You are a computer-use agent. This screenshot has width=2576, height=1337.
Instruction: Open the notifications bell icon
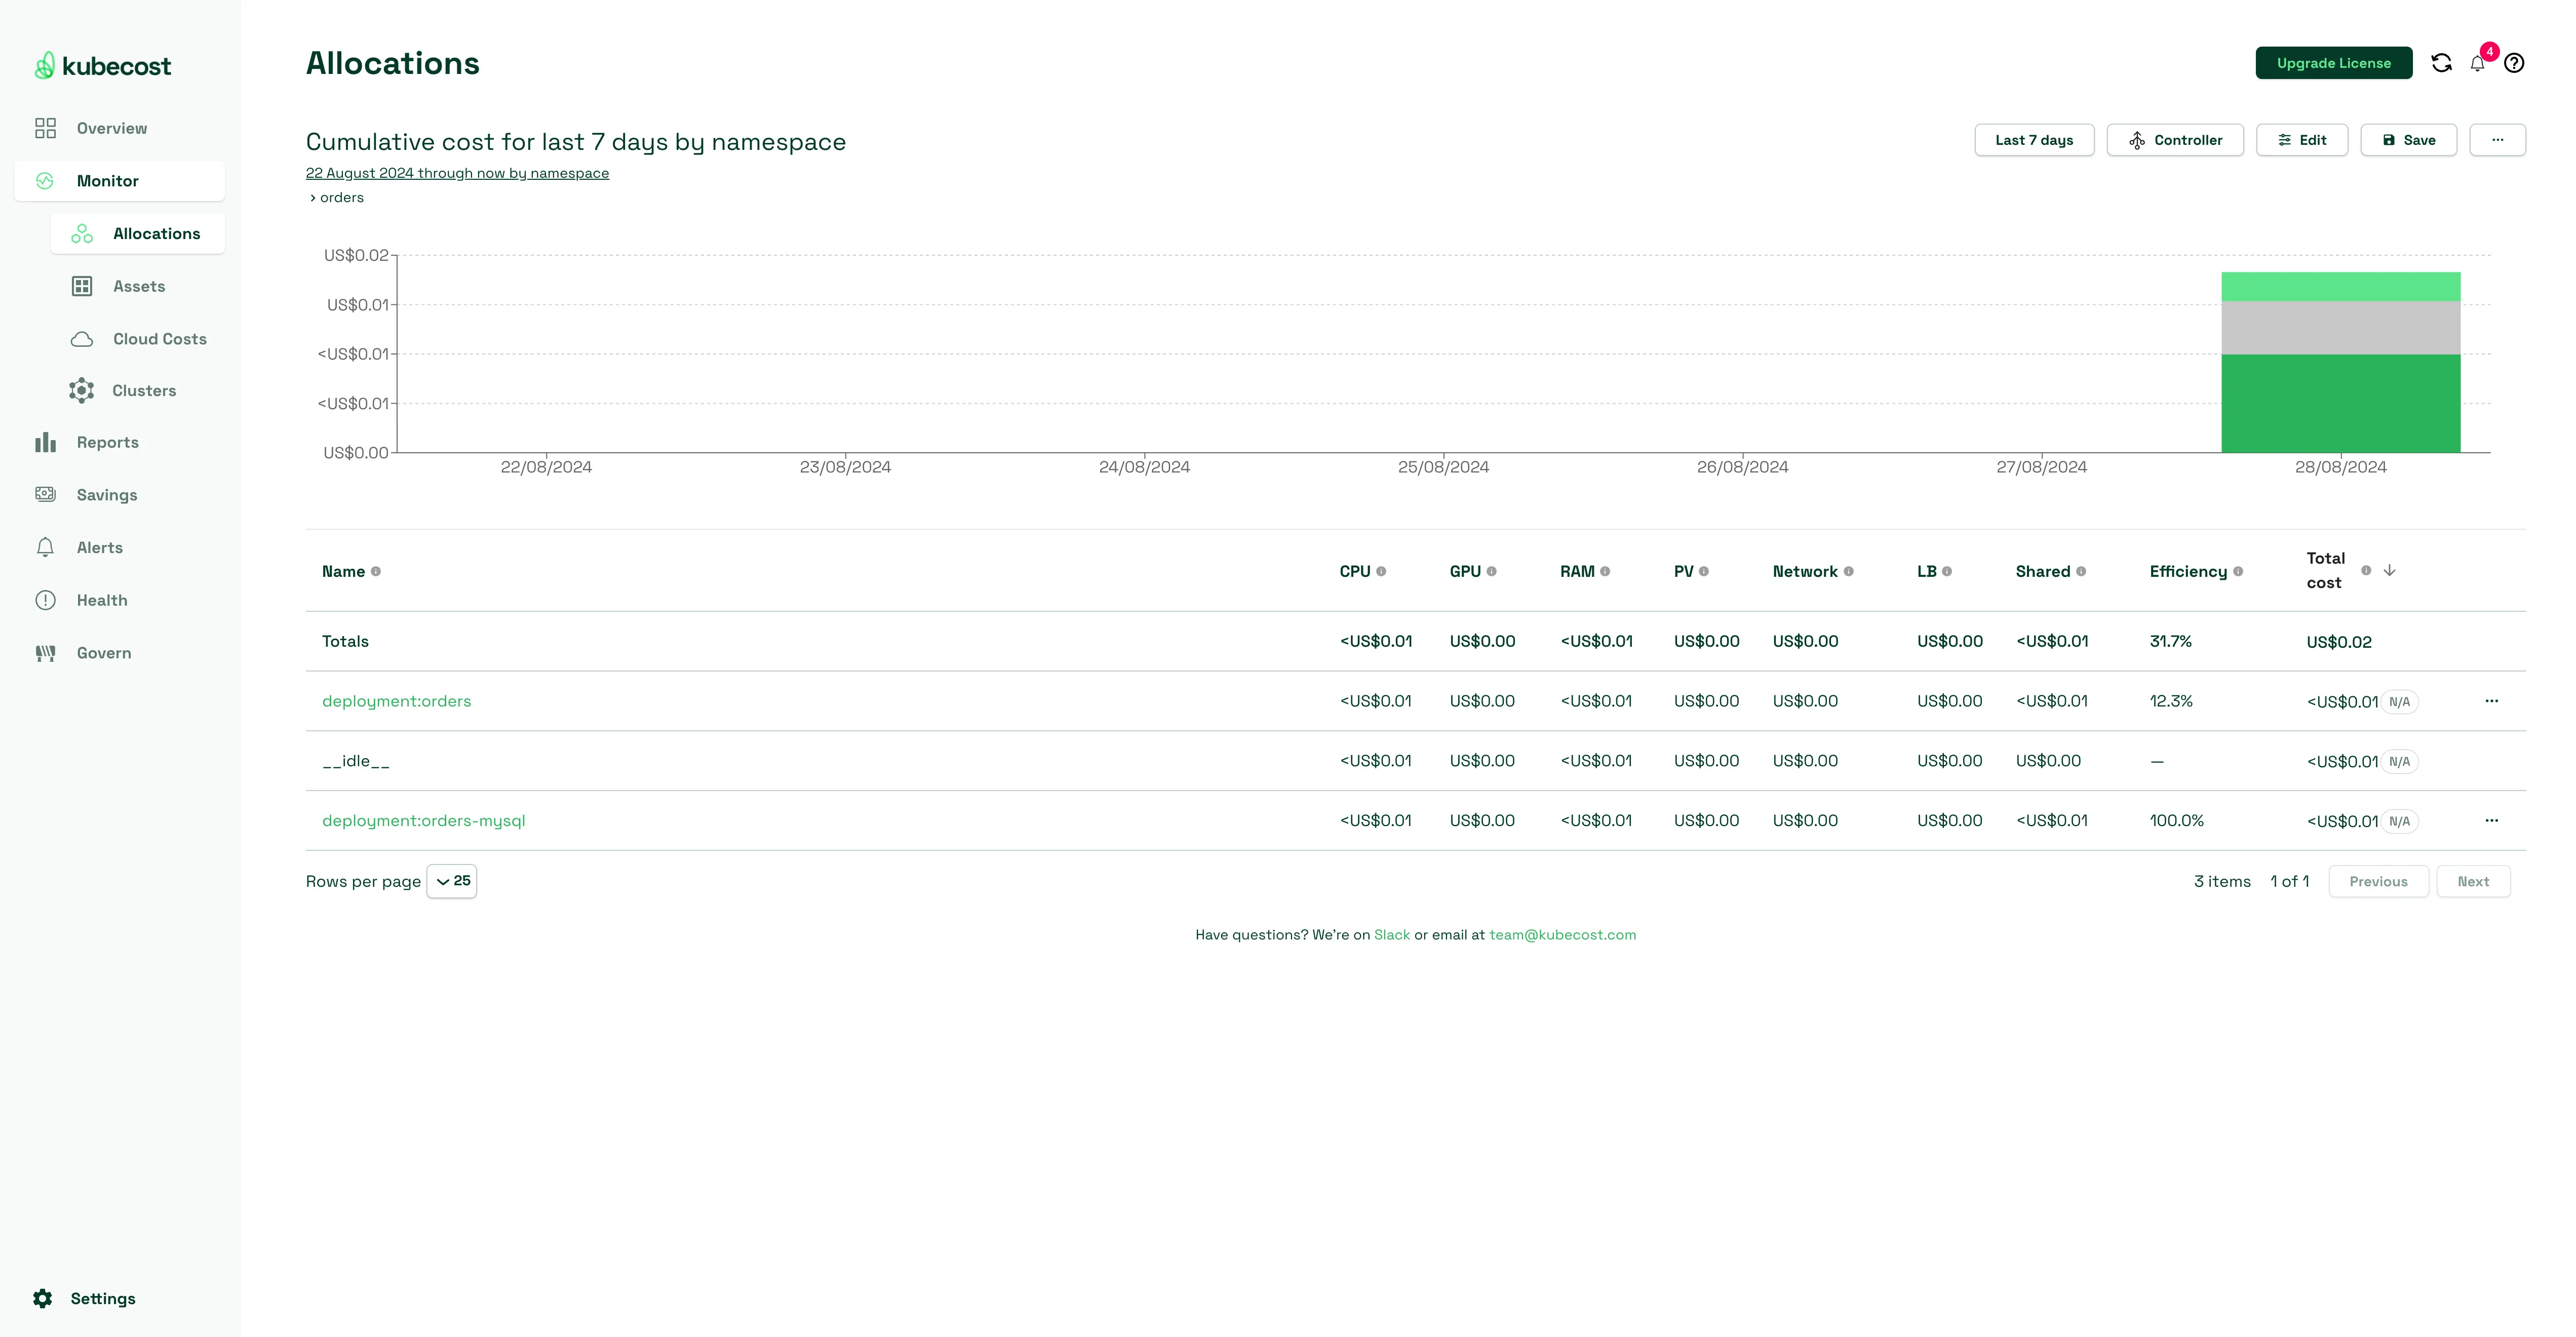(x=2477, y=64)
